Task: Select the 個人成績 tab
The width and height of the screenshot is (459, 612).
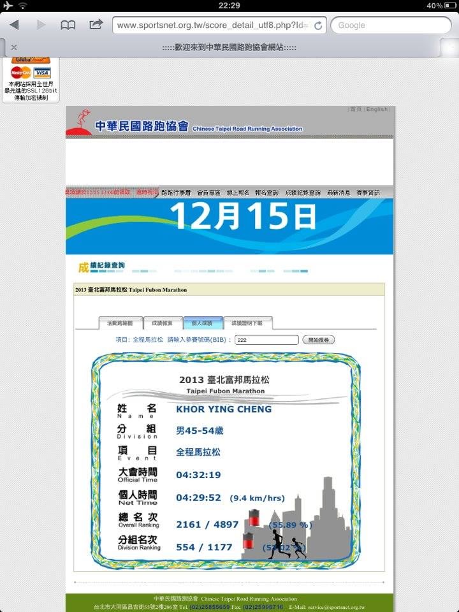Action: point(203,323)
